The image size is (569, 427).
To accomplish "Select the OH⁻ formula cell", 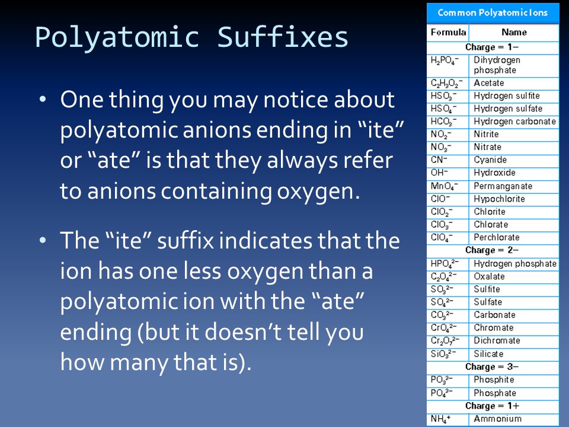I will [448, 173].
